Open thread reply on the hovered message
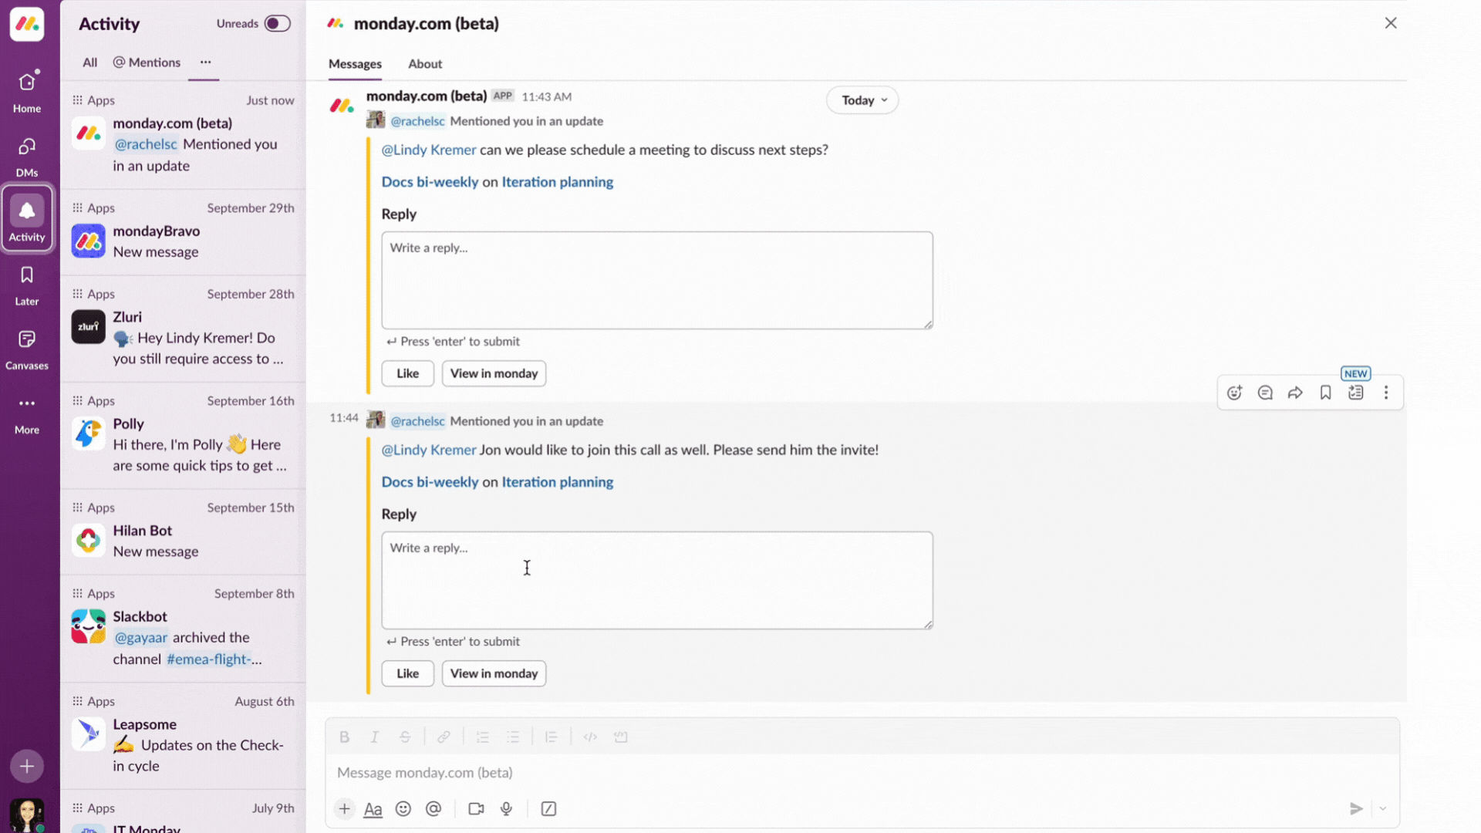Viewport: 1481px width, 833px height. (x=1264, y=393)
